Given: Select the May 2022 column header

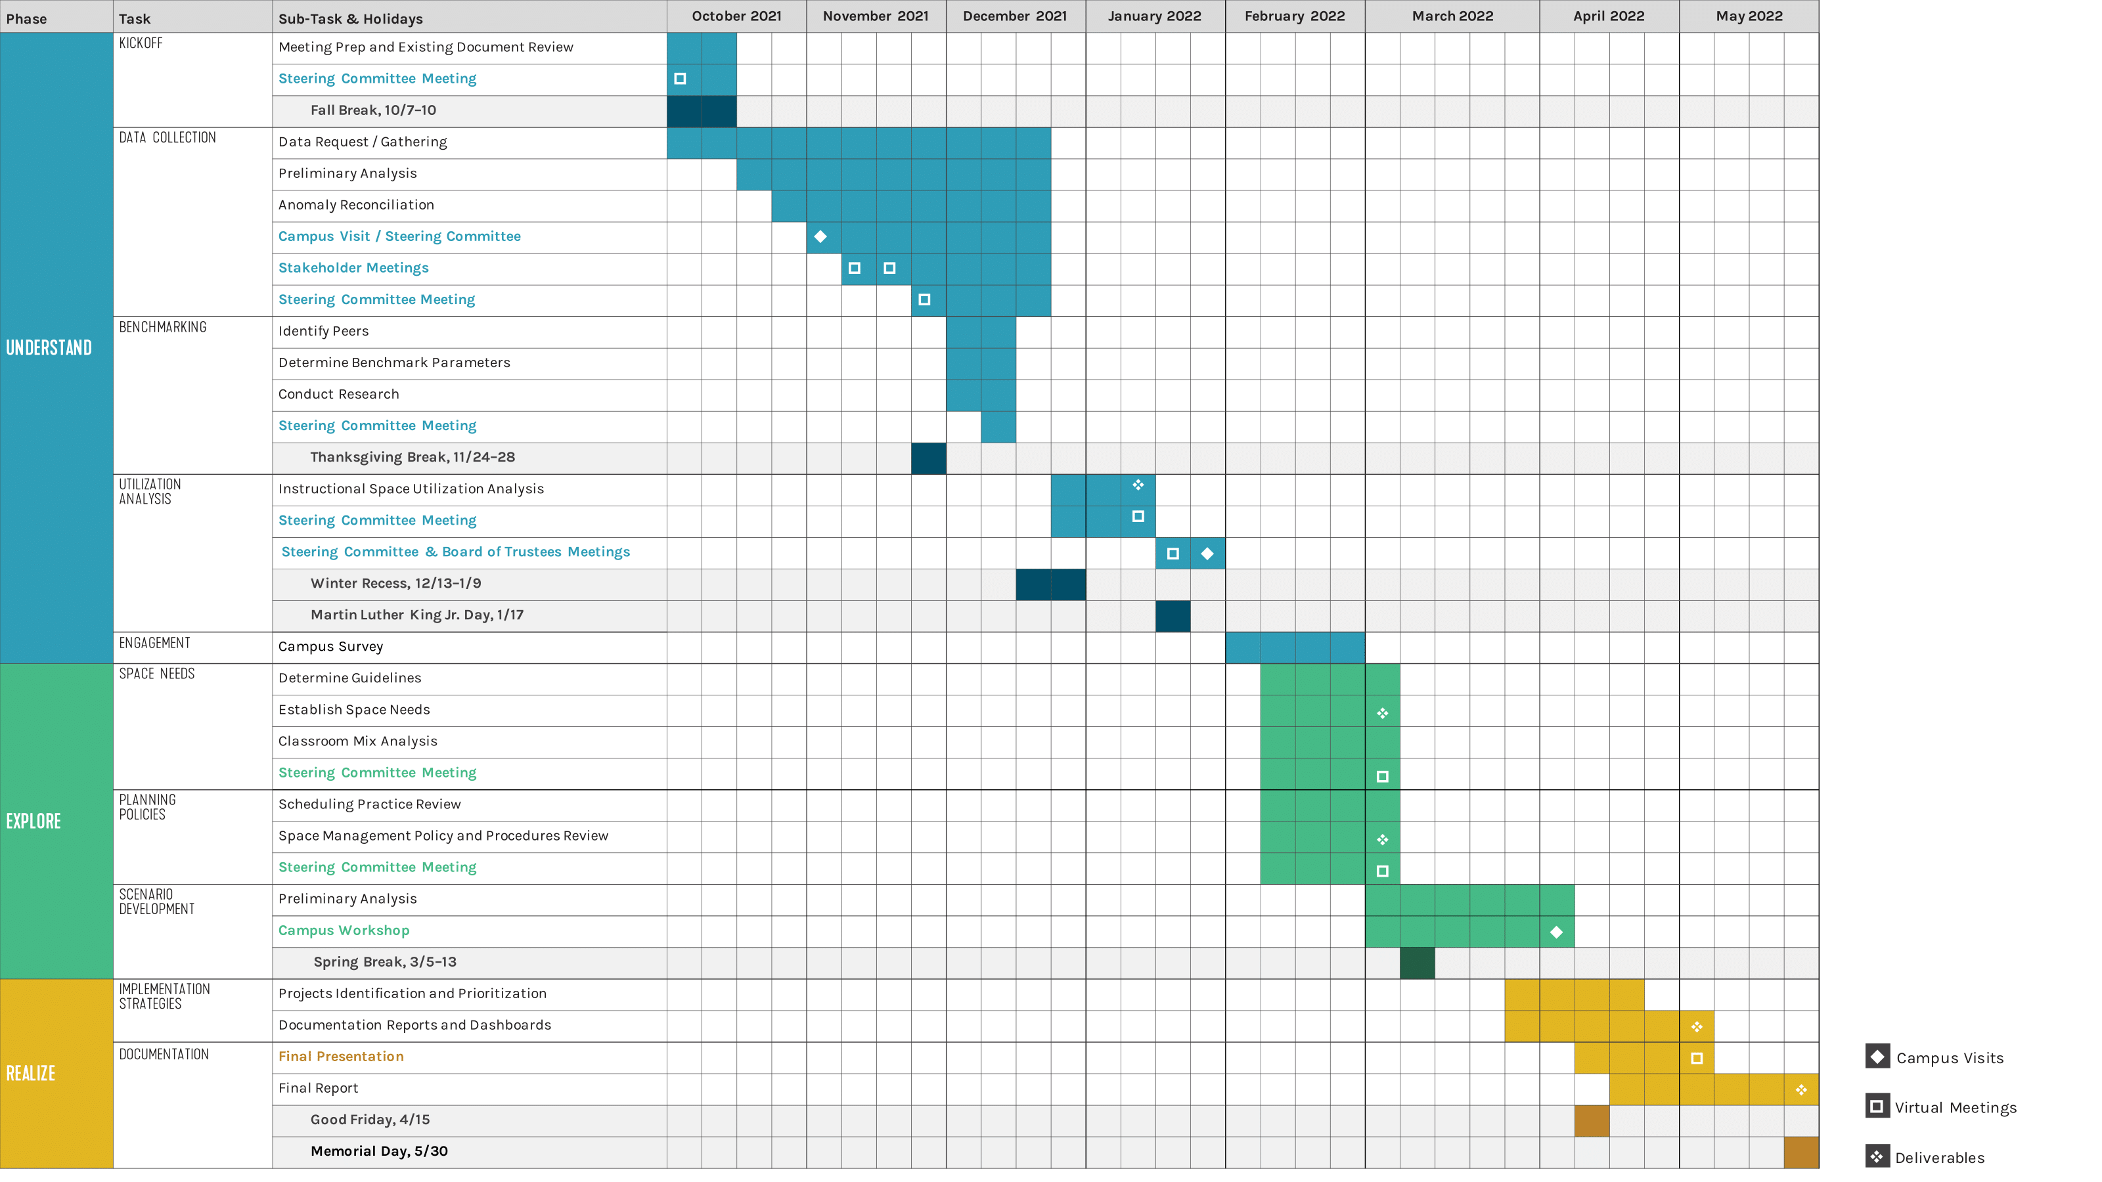Looking at the screenshot, I should [1748, 16].
